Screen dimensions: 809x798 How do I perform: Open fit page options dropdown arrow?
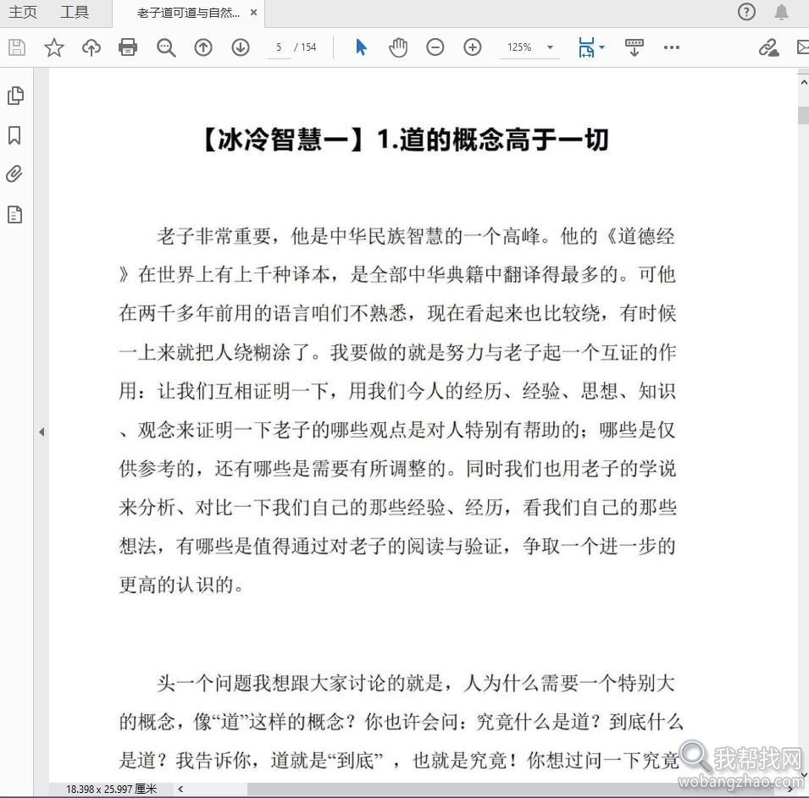(x=601, y=47)
